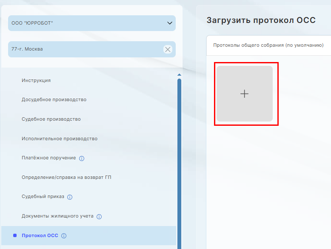Image resolution: width=331 pixels, height=249 pixels.
Task: Select the active Протокол ОСС item
Action: click(x=40, y=236)
